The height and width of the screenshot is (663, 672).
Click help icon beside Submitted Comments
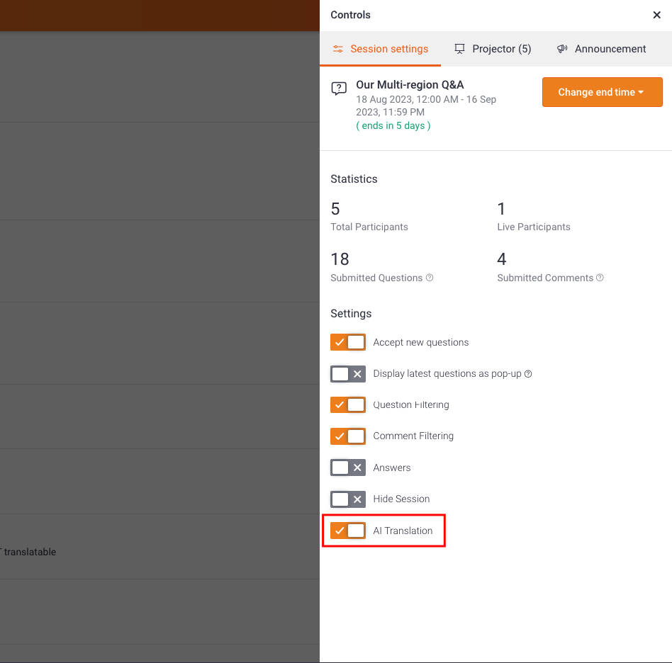600,278
